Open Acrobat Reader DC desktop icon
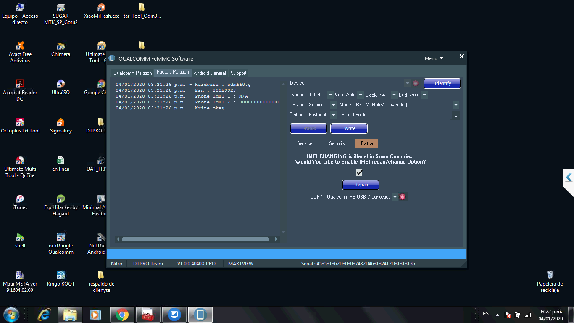The image size is (574, 323). (20, 90)
